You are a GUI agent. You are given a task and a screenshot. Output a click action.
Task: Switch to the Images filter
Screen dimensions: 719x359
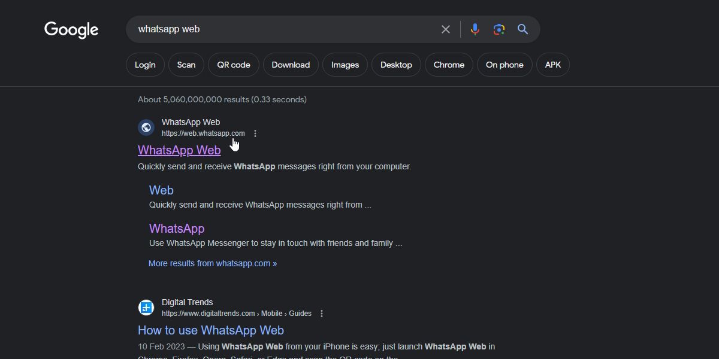pos(345,65)
